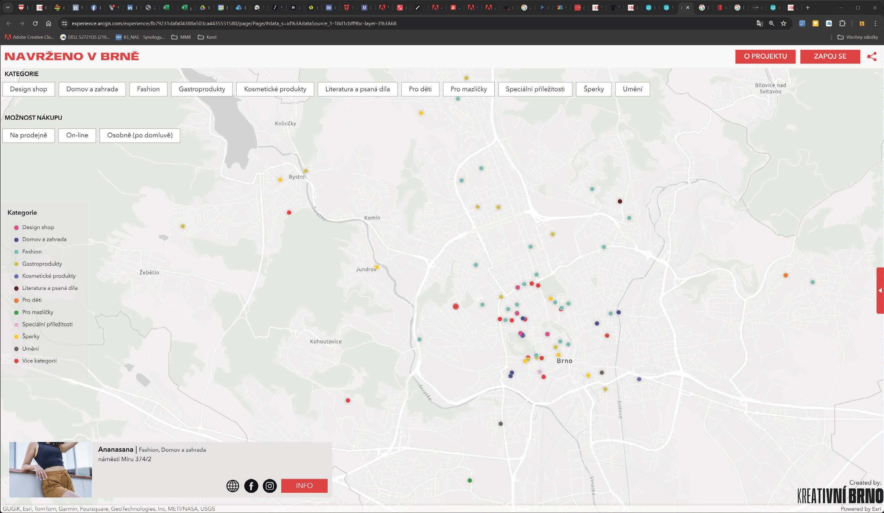Screen dimensions: 884x513
Task: Click the translate page icon in address bar
Action: [760, 23]
